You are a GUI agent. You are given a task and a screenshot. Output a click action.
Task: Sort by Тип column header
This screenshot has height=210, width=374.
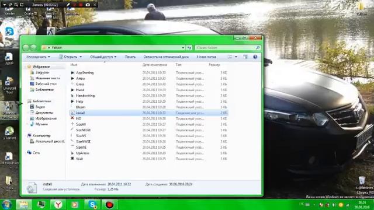(x=178, y=65)
